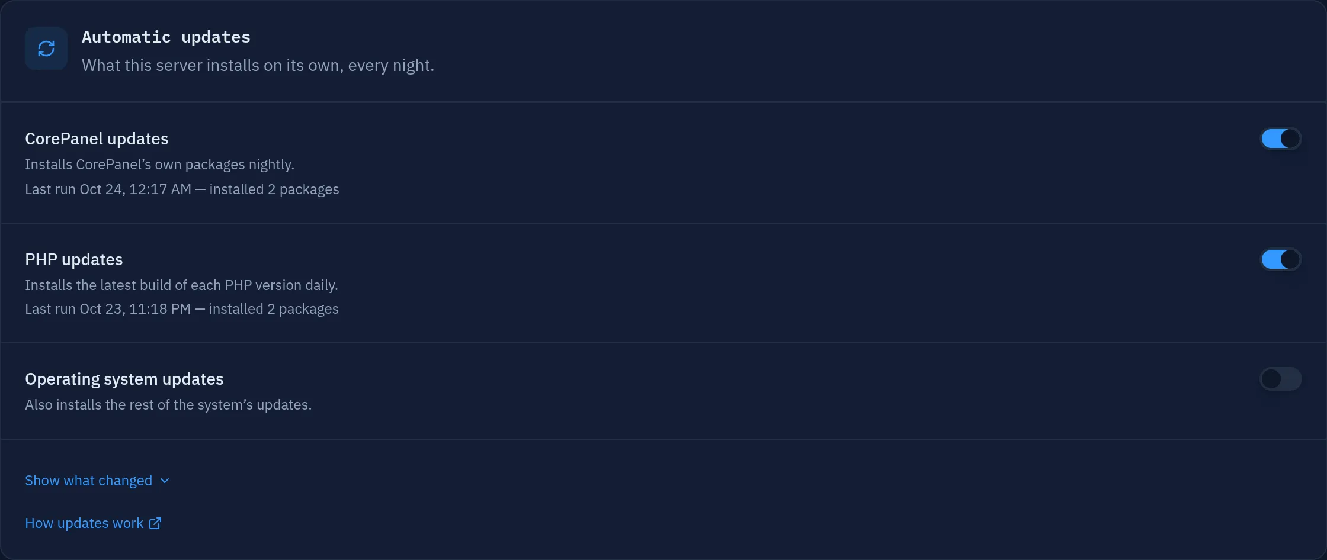Click the CorePanel updates label

coord(97,139)
